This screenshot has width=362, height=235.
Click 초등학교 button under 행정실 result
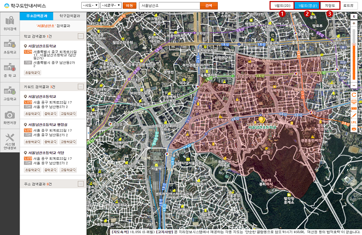point(33,142)
